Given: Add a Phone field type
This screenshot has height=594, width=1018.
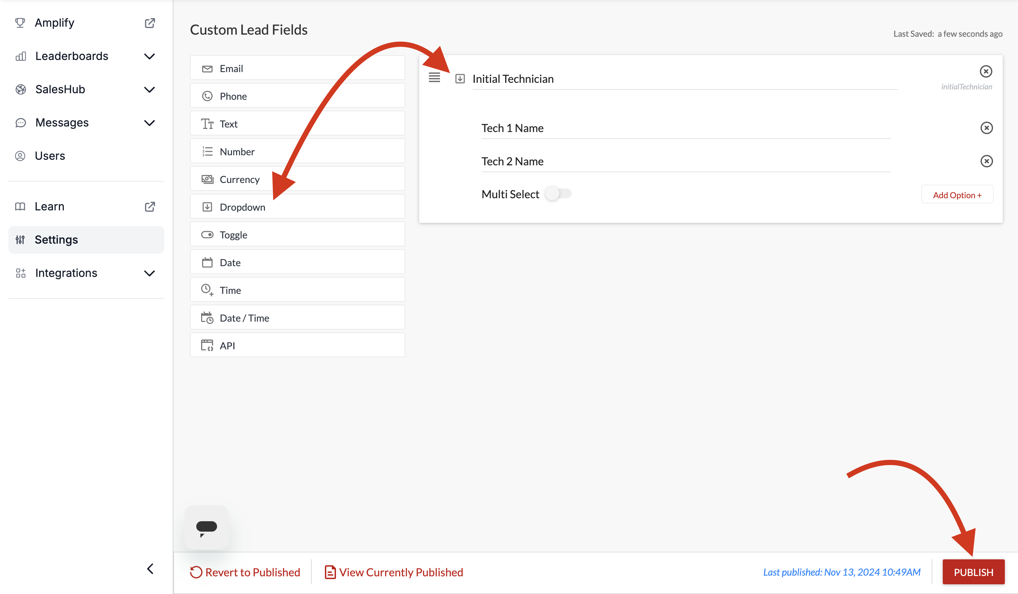Looking at the screenshot, I should (297, 96).
